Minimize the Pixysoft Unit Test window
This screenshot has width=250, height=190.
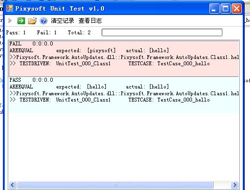coord(214,9)
